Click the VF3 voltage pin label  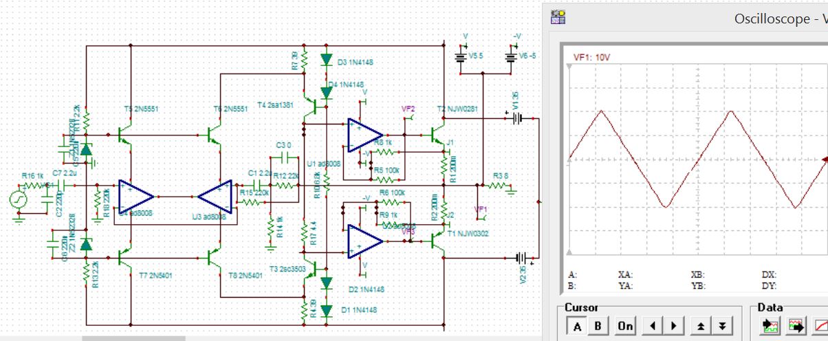tap(408, 232)
